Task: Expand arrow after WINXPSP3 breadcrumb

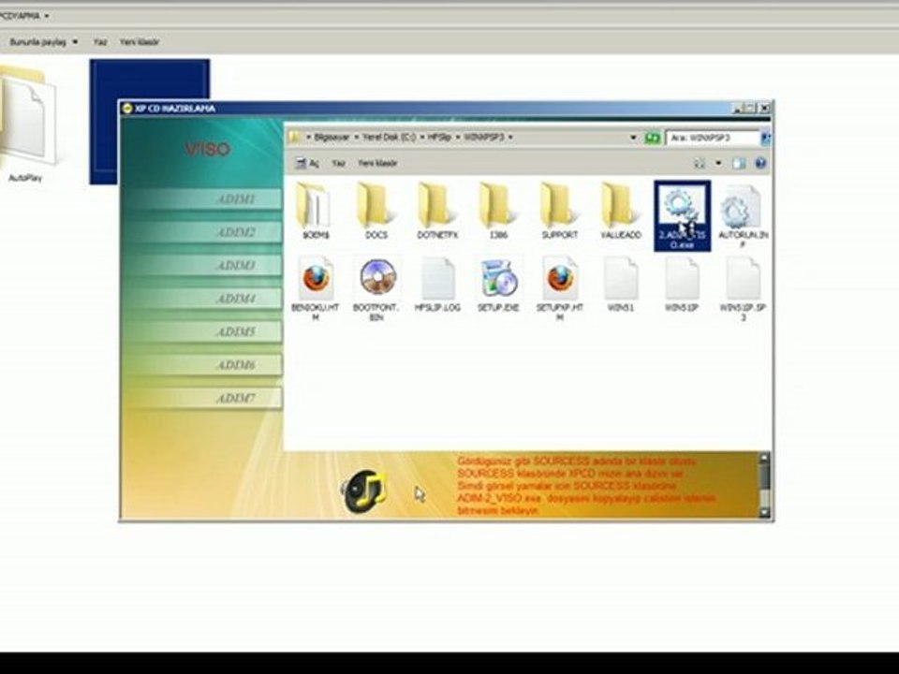Action: 510,138
